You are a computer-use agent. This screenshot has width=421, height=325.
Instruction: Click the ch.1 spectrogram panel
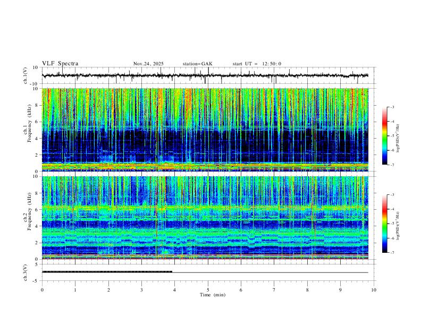point(205,130)
